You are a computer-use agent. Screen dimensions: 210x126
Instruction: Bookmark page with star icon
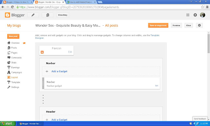point(202,7)
